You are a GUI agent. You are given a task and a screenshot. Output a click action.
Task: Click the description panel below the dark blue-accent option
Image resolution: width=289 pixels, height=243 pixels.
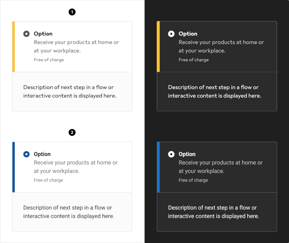pyautogui.click(x=217, y=212)
